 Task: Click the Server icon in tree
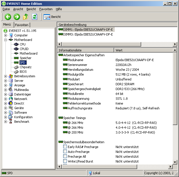point(11,81)
